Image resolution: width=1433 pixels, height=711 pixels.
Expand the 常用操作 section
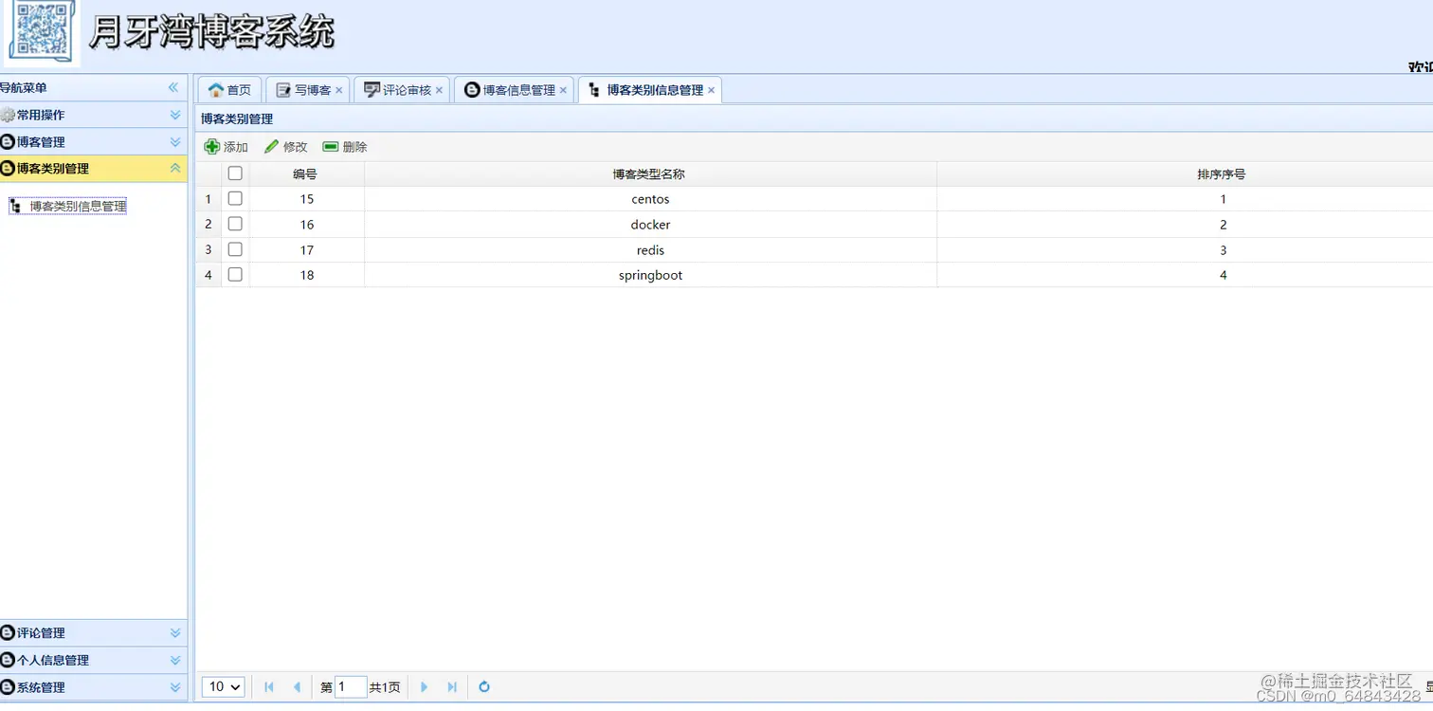[175, 115]
